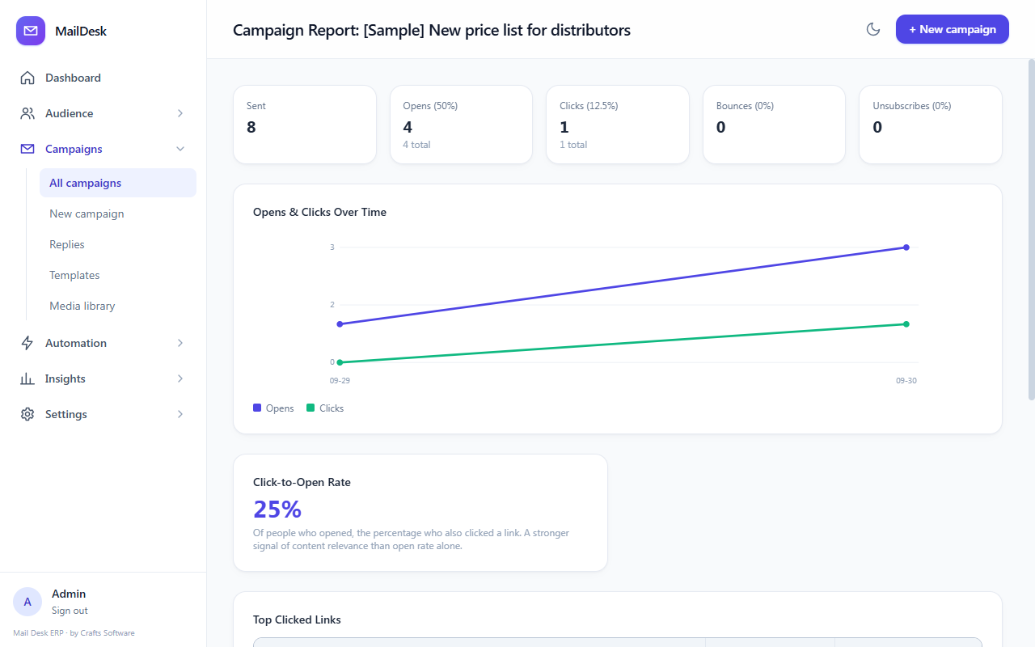Toggle dark mode with the moon icon
The width and height of the screenshot is (1035, 647).
coord(873,29)
